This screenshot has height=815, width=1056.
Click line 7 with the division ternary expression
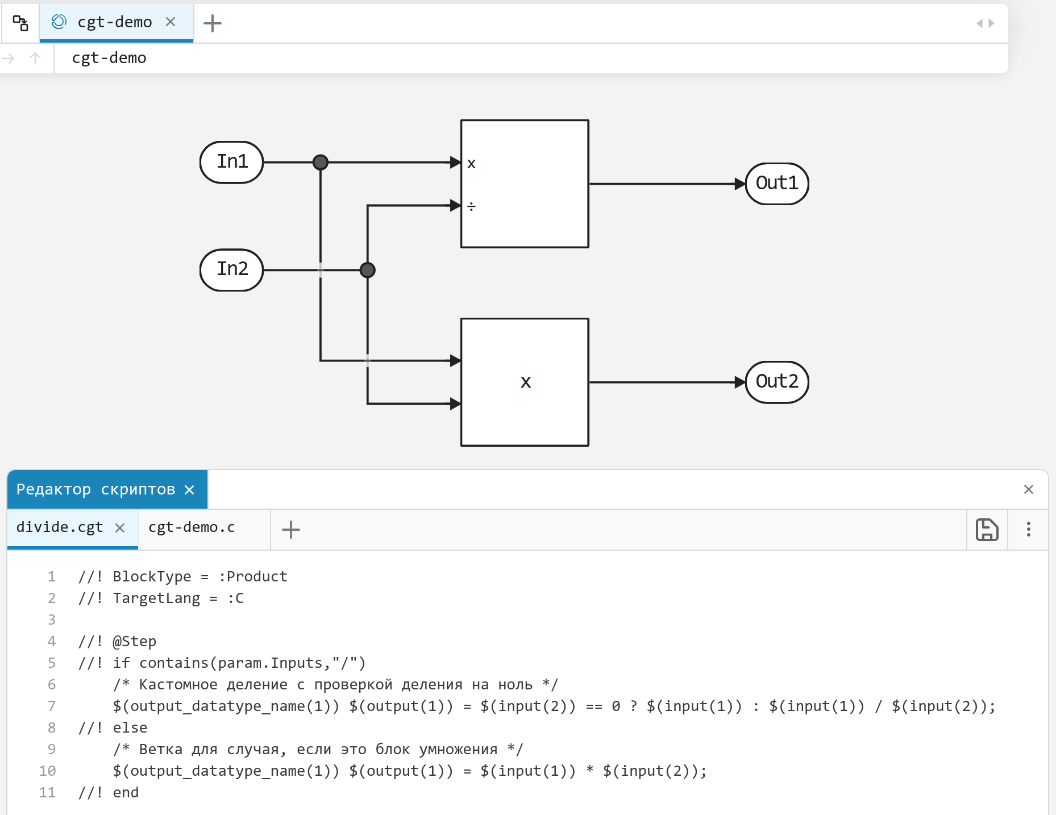click(x=554, y=706)
